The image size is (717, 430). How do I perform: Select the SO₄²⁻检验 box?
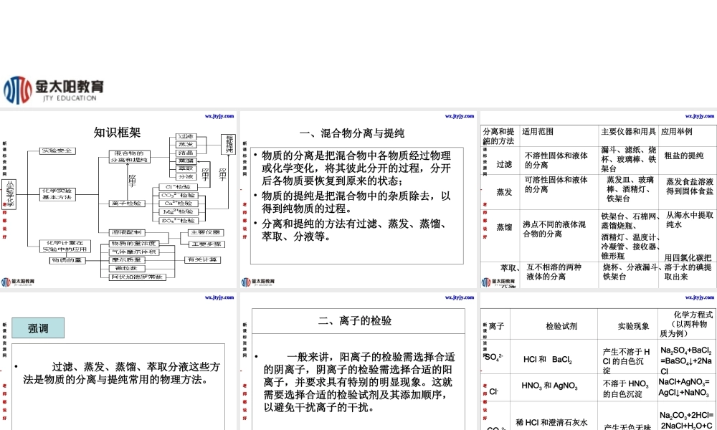[179, 221]
